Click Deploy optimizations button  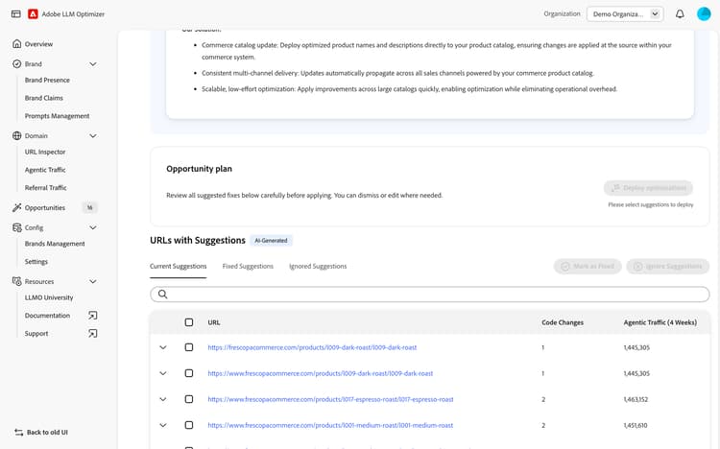[648, 188]
